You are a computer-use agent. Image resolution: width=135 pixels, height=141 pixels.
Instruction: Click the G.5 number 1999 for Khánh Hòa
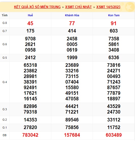[x=72, y=58]
